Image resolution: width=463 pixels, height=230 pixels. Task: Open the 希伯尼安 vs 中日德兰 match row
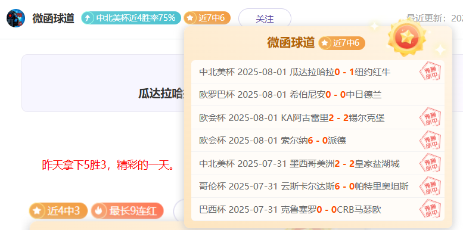pos(318,95)
